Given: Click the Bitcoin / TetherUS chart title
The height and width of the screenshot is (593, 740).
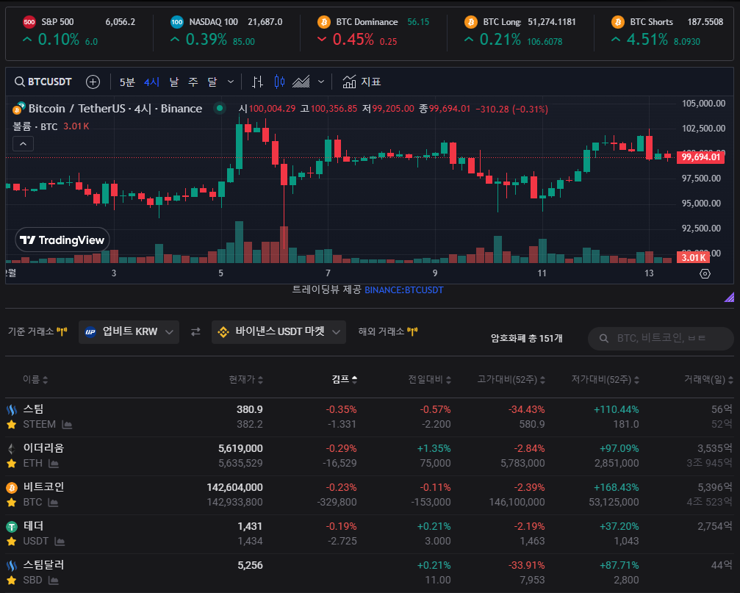Looking at the screenshot, I should point(115,109).
